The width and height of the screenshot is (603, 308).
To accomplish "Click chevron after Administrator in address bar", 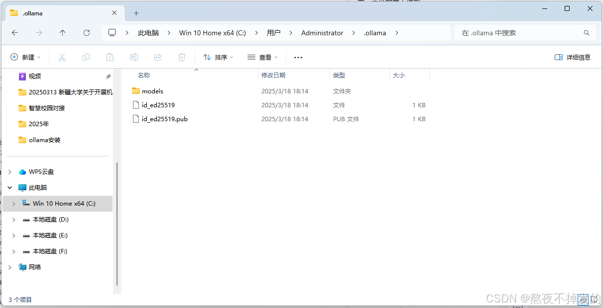I will pos(354,33).
